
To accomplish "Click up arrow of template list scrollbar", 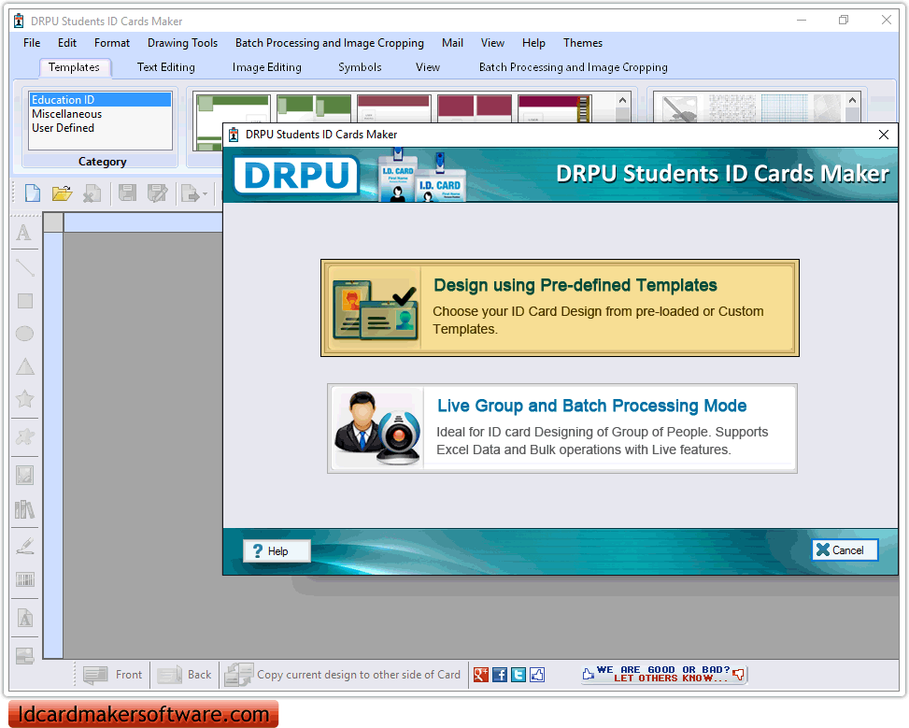I will click(622, 100).
